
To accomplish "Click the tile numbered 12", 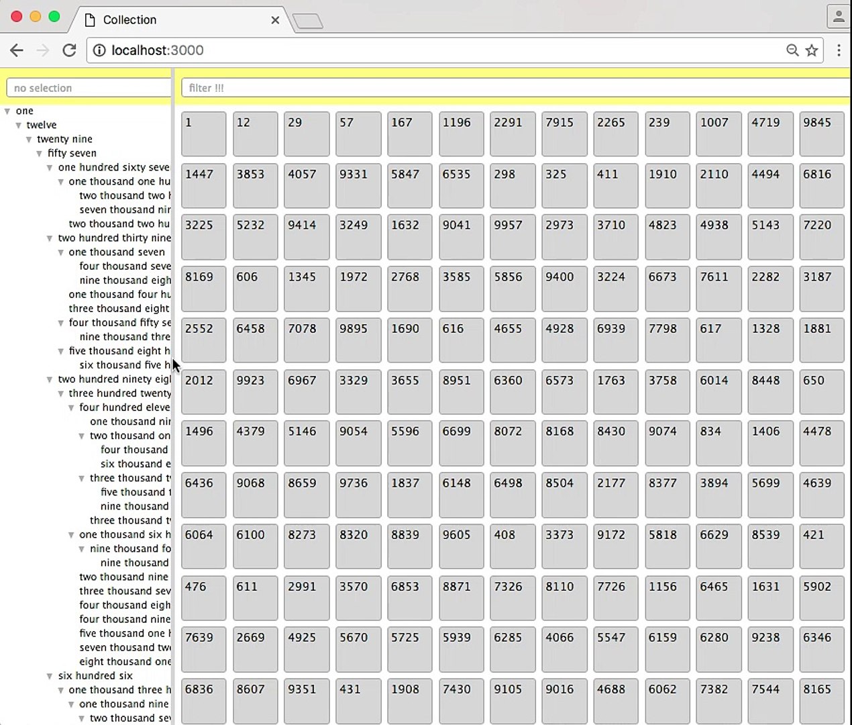I will click(255, 134).
